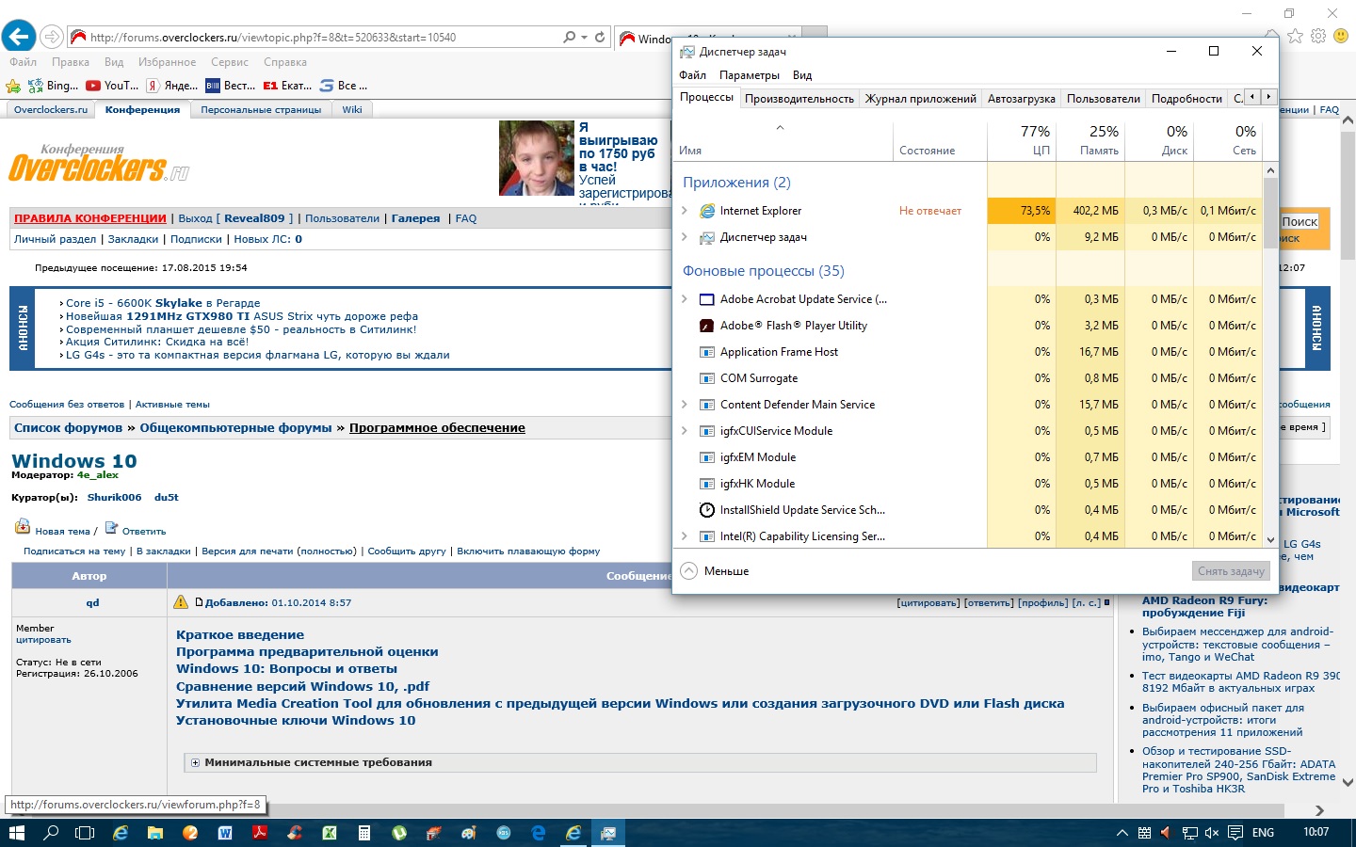Expand Adobe Acrobat Update Service row

click(x=685, y=299)
